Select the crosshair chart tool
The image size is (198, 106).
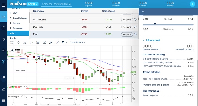(18, 42)
